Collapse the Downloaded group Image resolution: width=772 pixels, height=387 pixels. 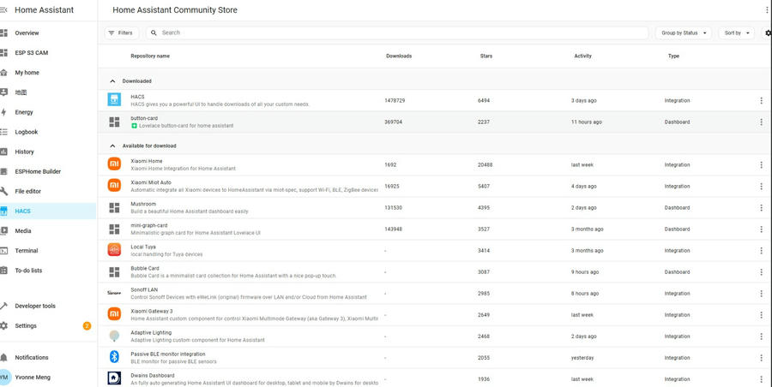(112, 81)
